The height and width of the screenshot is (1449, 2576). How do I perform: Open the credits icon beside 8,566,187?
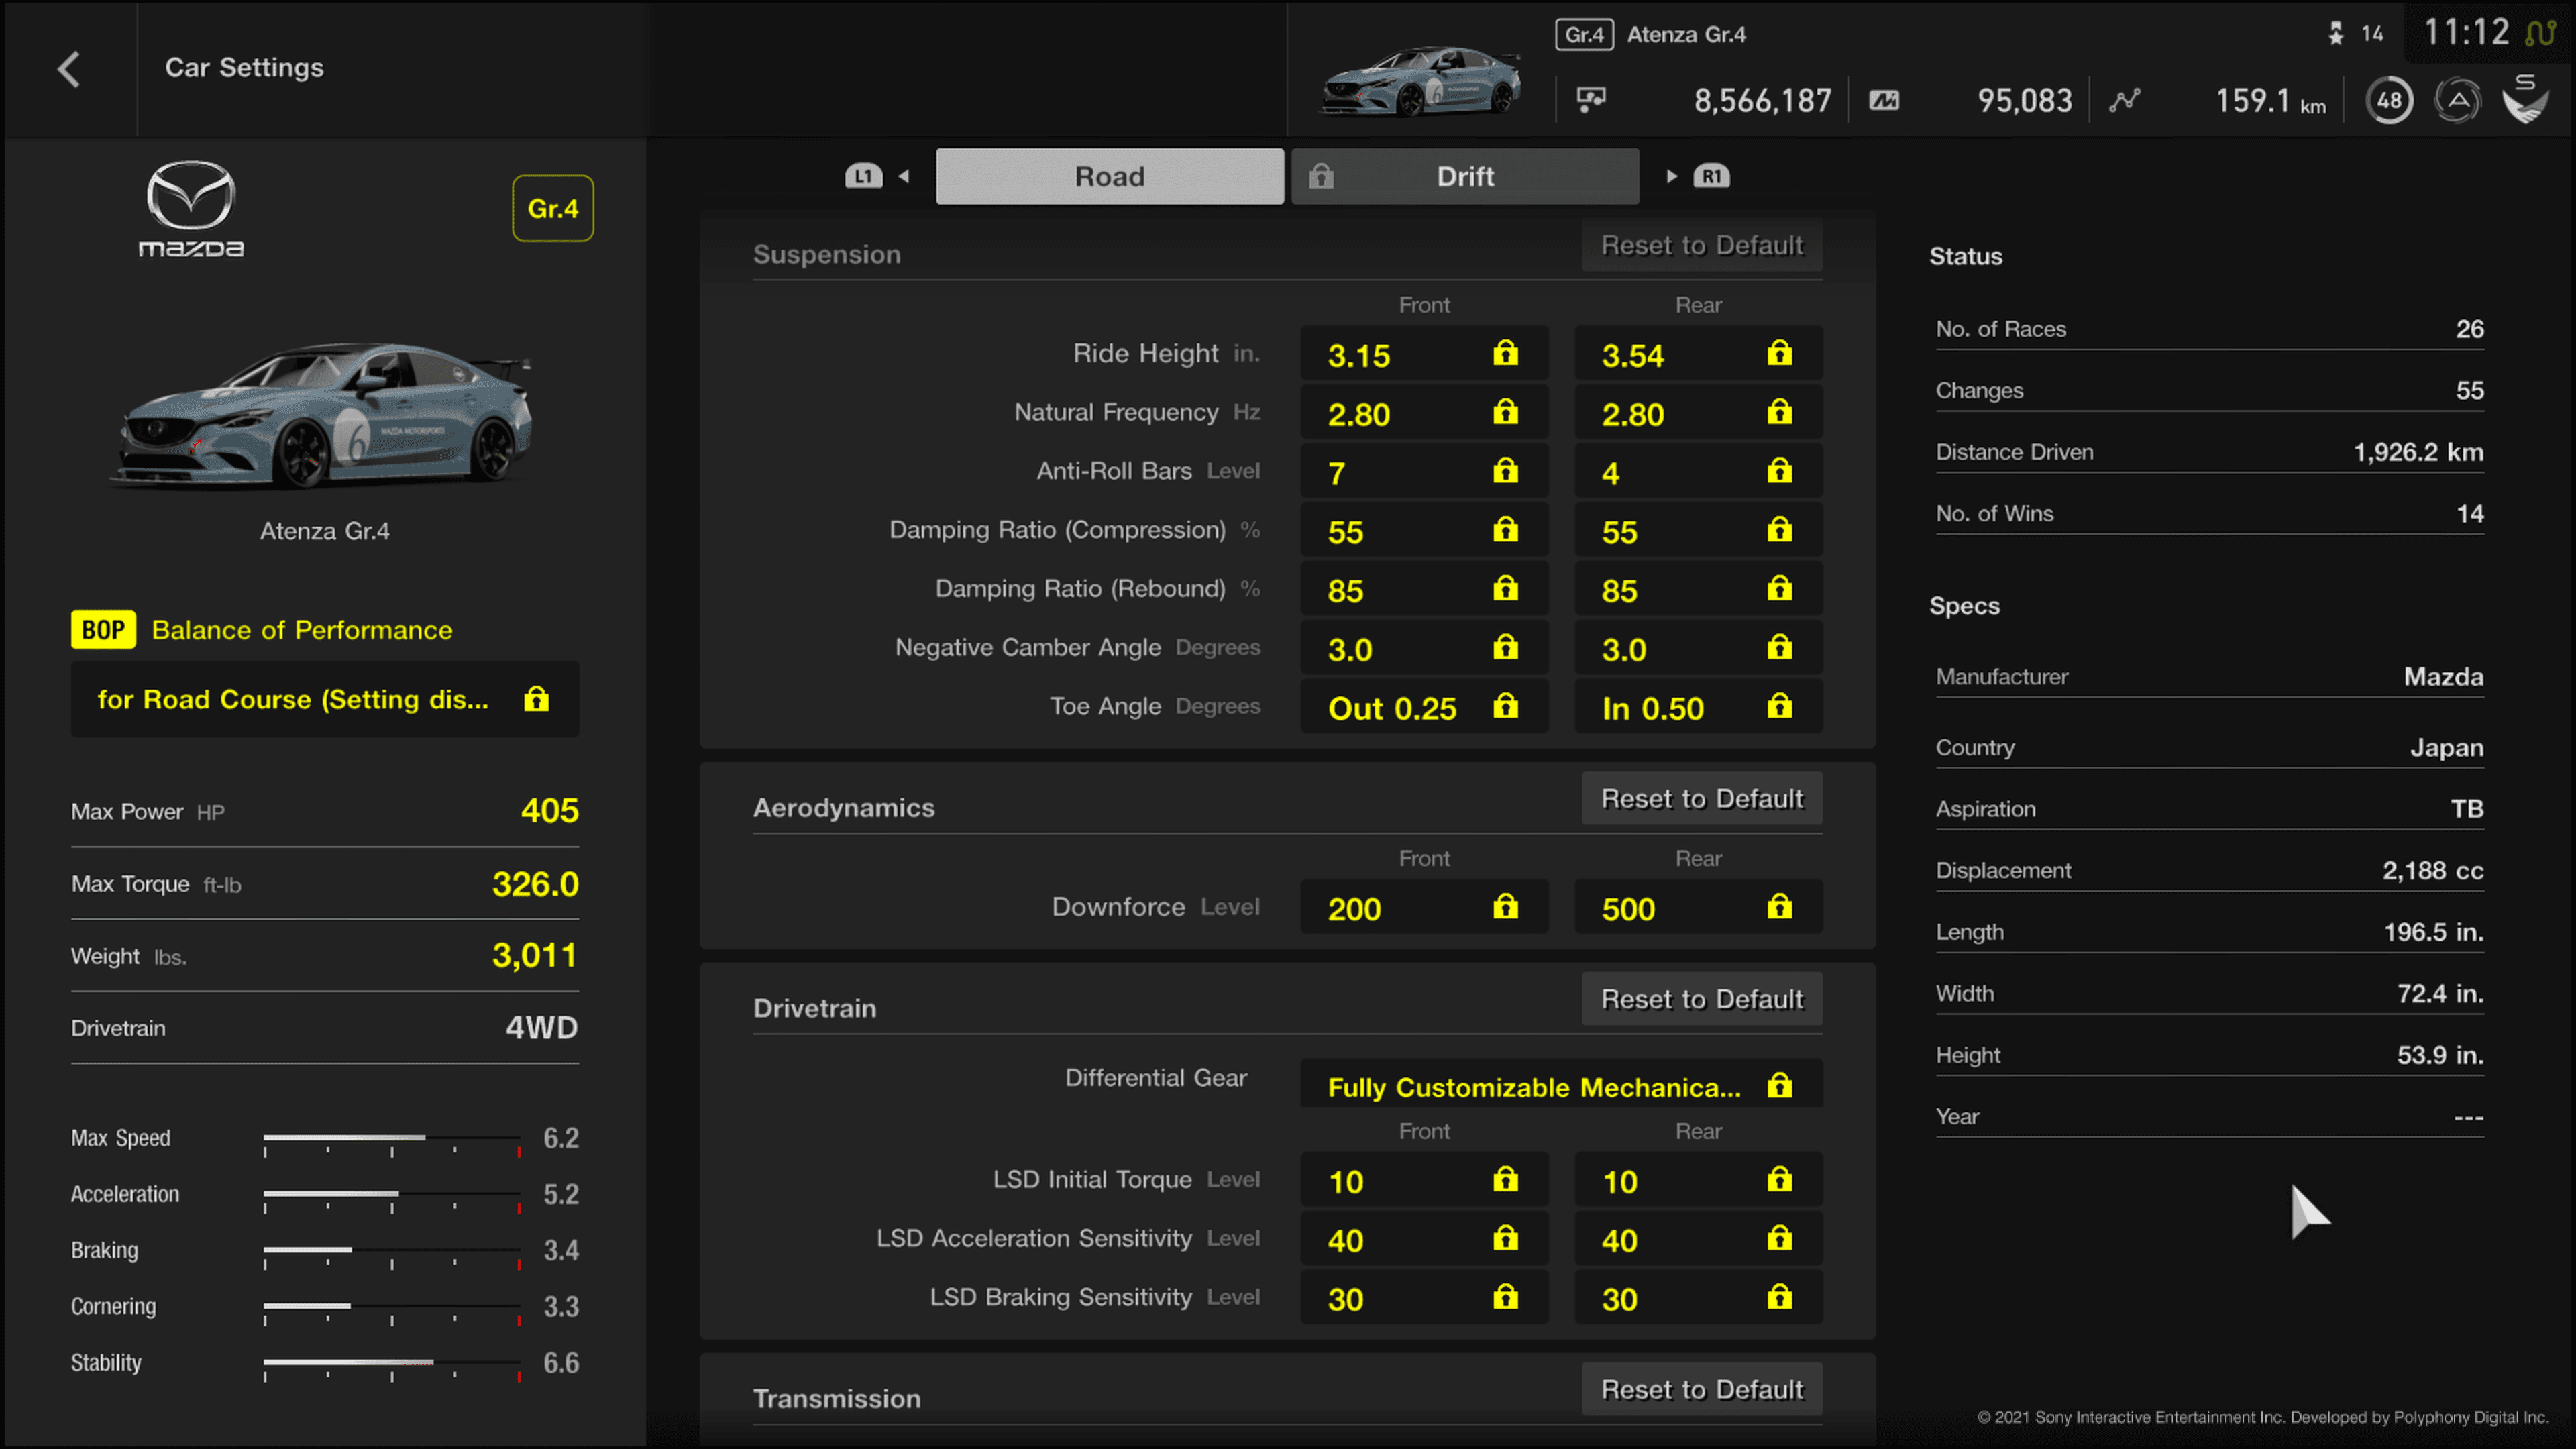1591,99
